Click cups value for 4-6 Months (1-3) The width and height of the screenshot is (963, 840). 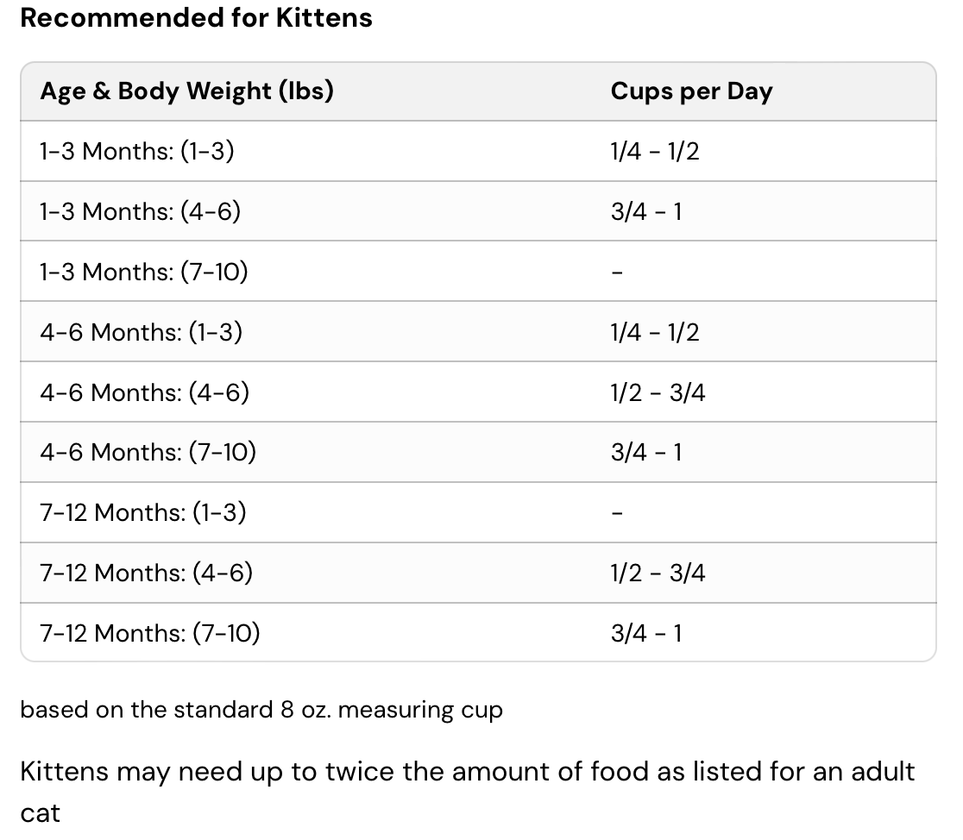pos(654,332)
